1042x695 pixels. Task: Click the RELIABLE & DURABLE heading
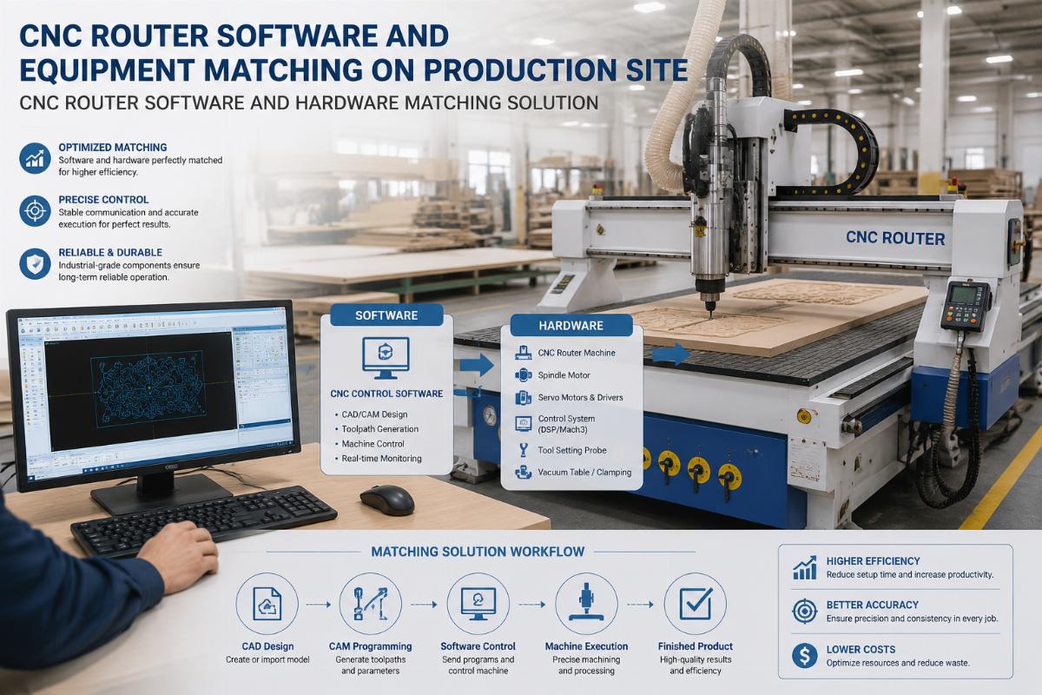click(x=111, y=252)
